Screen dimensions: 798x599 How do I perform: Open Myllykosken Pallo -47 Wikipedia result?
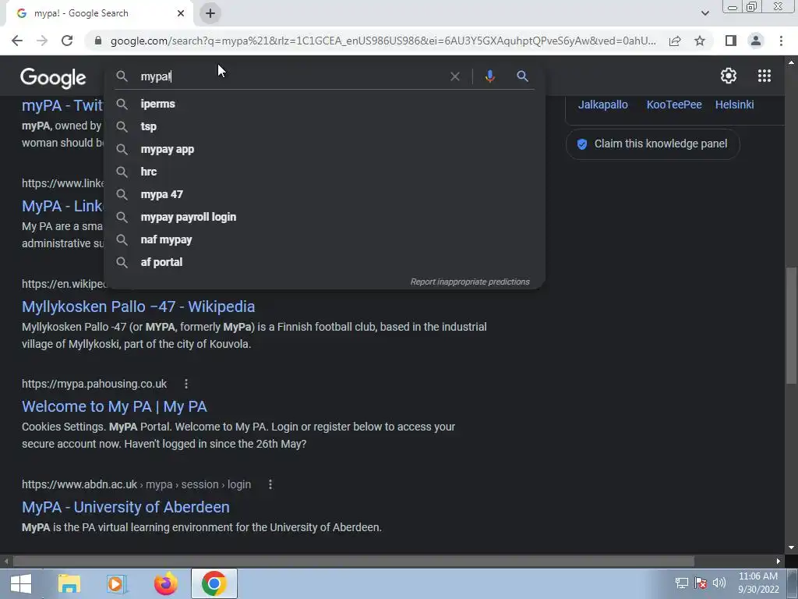139,307
